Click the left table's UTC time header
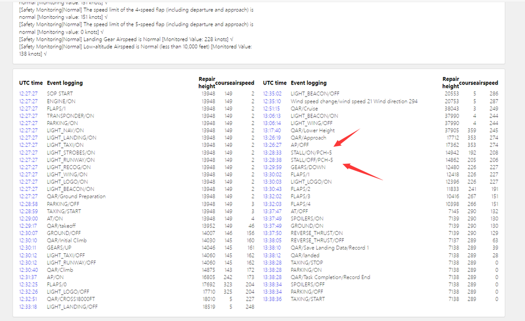The image size is (525, 321). 31,83
